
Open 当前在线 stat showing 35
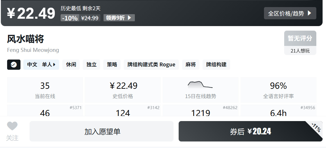coord(45,90)
